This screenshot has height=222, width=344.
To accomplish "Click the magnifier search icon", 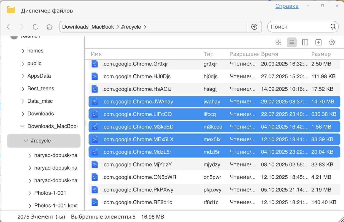I will point(333,27).
